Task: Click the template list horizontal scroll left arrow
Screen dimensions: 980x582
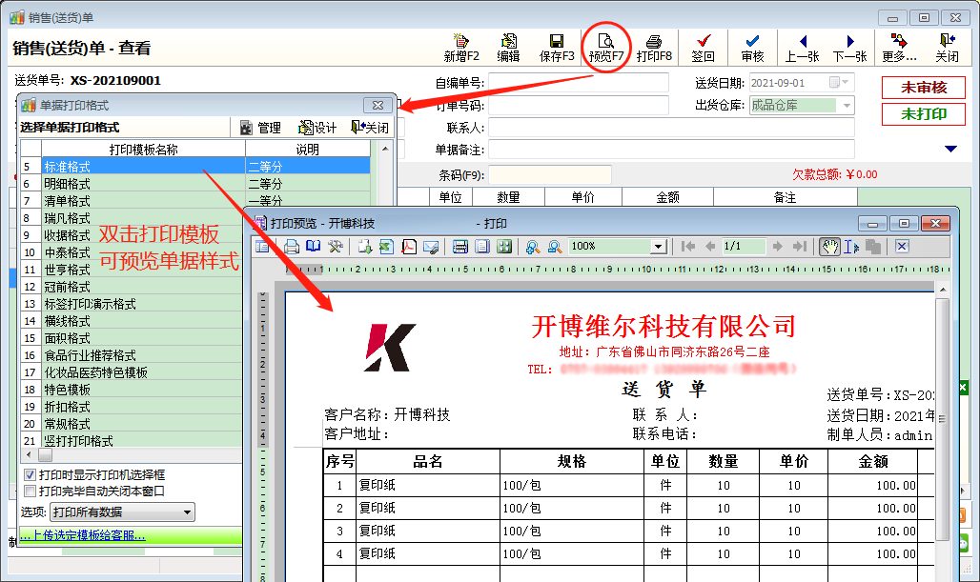Action: coord(29,454)
